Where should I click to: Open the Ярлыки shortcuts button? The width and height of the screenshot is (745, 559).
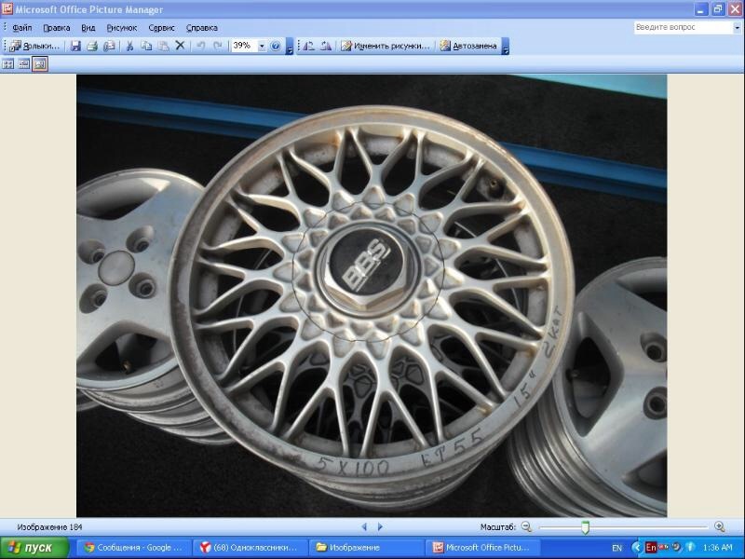tap(34, 46)
